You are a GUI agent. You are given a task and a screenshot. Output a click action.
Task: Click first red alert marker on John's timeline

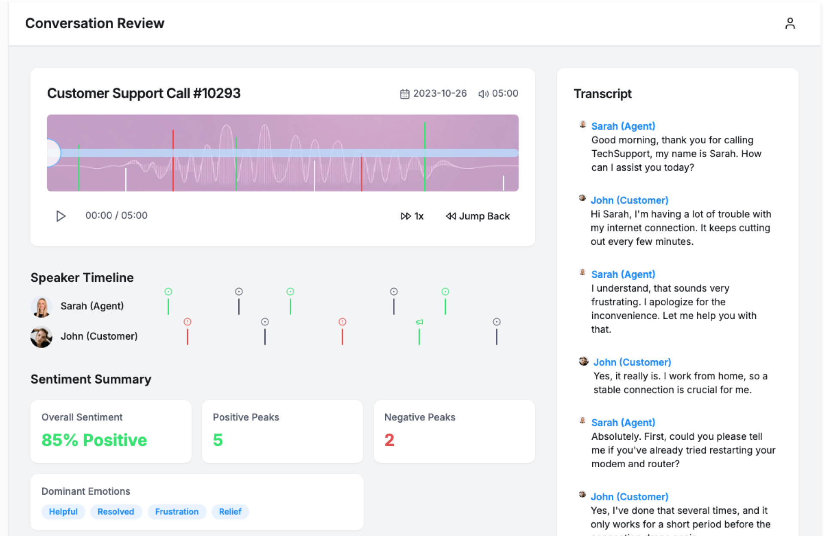click(x=188, y=322)
